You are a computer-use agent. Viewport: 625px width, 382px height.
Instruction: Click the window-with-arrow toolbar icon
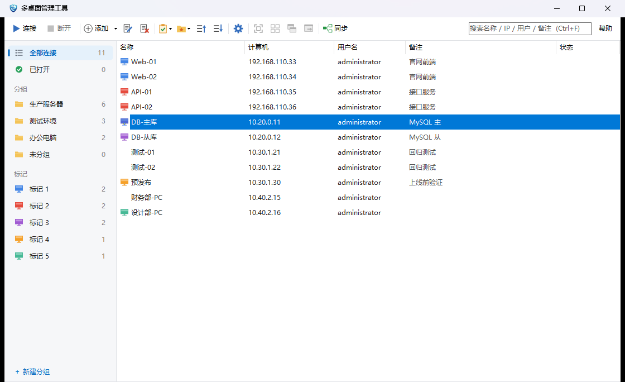[x=309, y=28]
